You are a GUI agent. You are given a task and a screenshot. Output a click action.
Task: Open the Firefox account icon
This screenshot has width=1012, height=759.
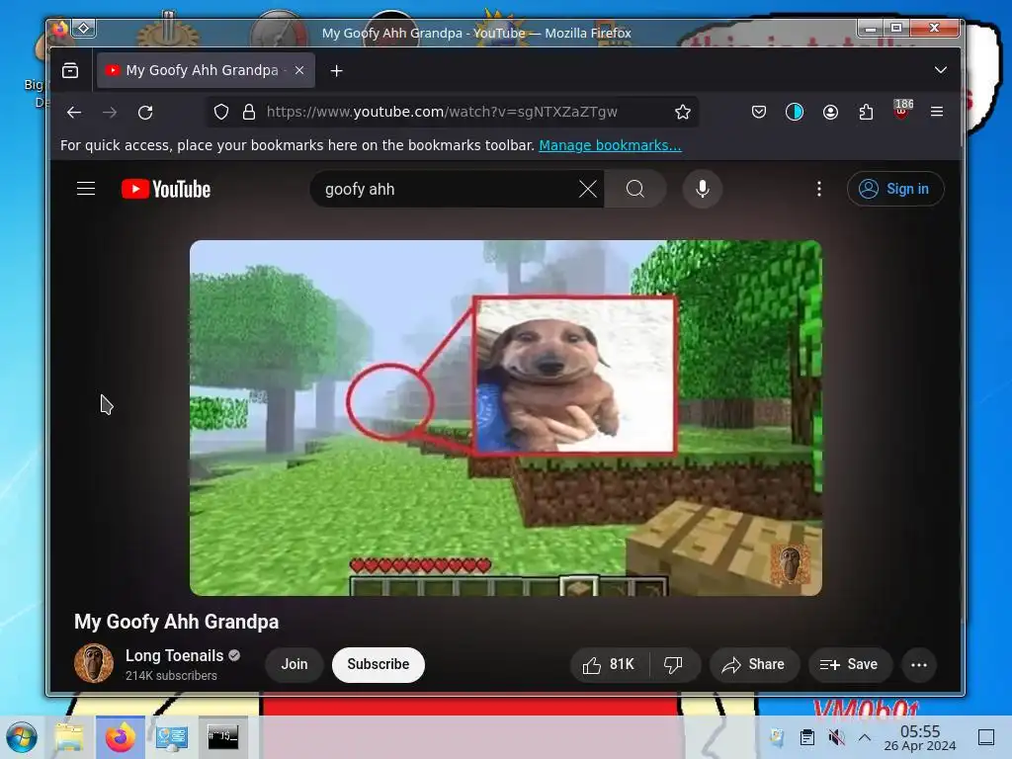coord(830,113)
